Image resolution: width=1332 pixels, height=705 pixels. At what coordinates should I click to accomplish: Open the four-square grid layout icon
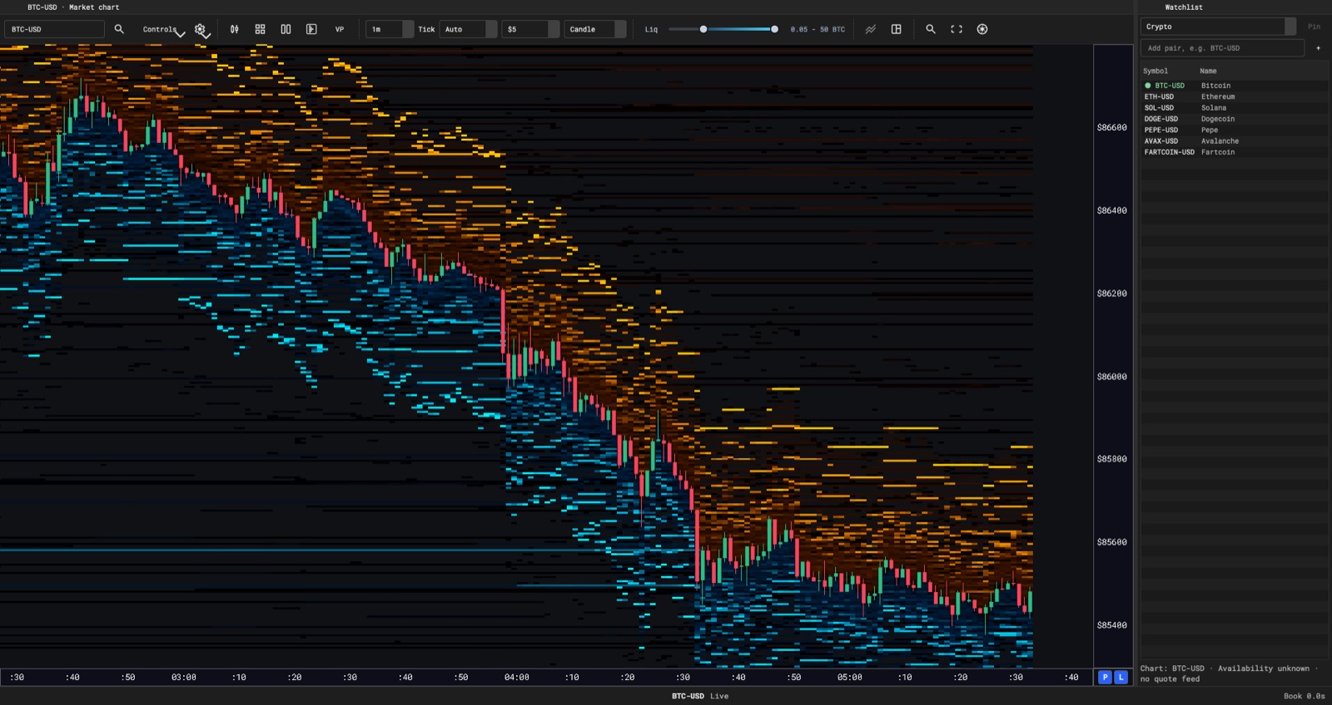(x=261, y=29)
